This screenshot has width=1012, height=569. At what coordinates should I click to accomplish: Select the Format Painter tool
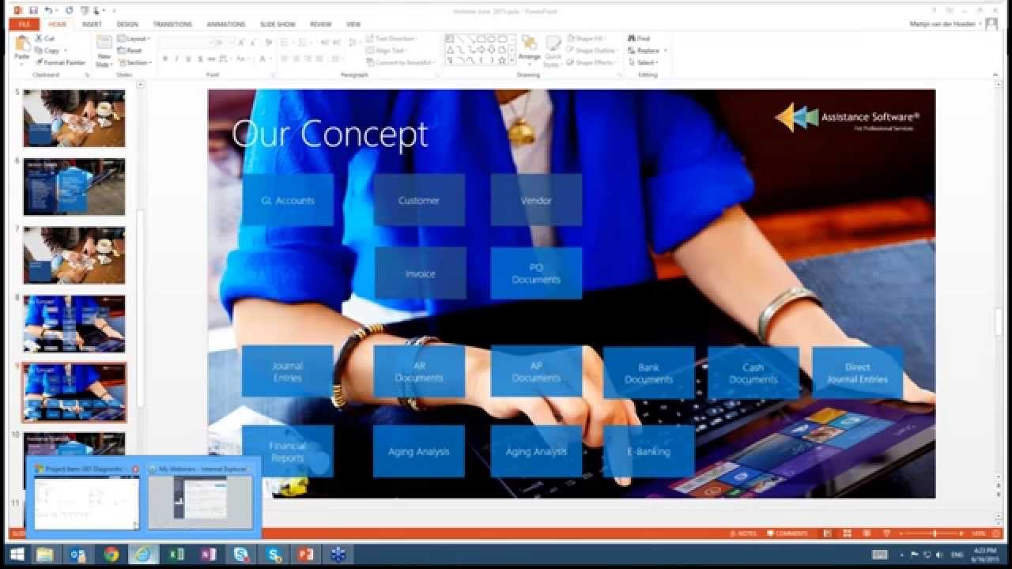tap(60, 62)
